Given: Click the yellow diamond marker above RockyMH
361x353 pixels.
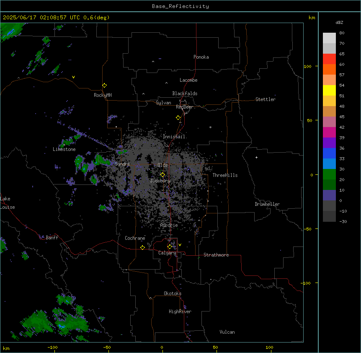Looking at the screenshot, I should tap(104, 86).
